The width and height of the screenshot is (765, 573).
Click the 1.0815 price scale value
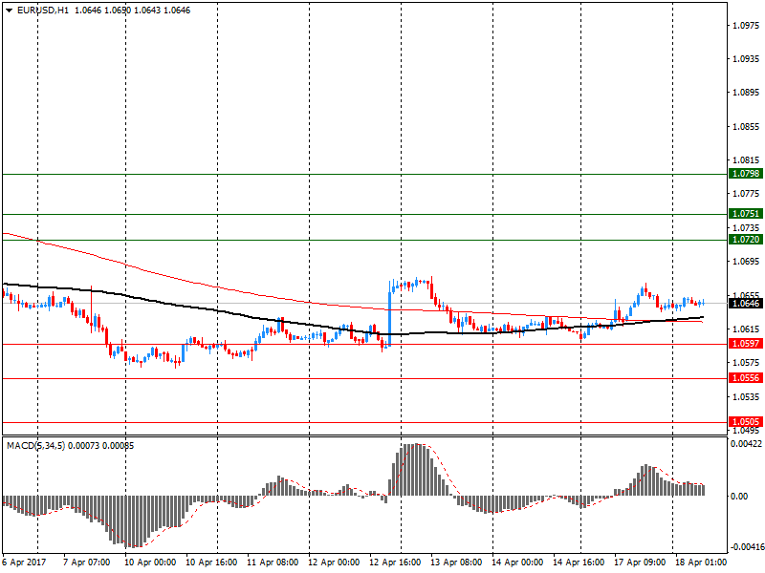pos(747,160)
